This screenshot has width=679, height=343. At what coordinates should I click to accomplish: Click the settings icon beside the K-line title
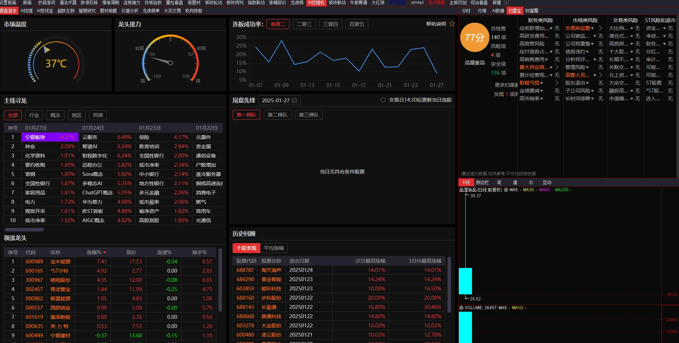[x=506, y=190]
